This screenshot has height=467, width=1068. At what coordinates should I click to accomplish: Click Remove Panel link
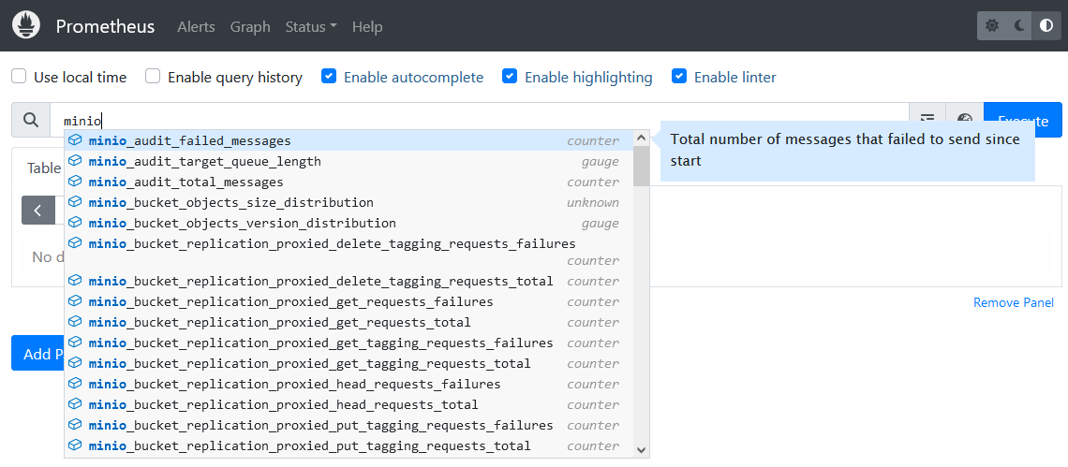[1014, 302]
